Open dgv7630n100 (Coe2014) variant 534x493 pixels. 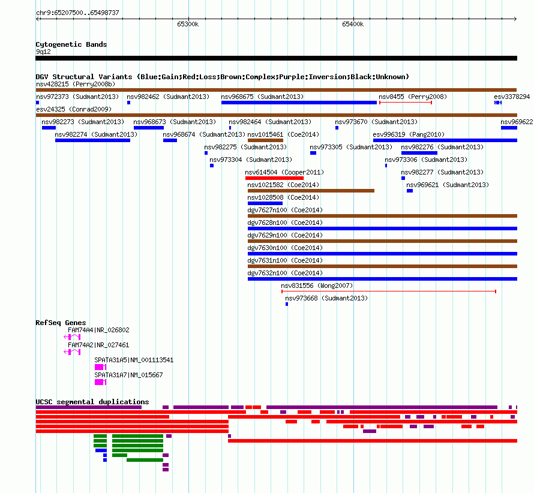tap(382, 254)
